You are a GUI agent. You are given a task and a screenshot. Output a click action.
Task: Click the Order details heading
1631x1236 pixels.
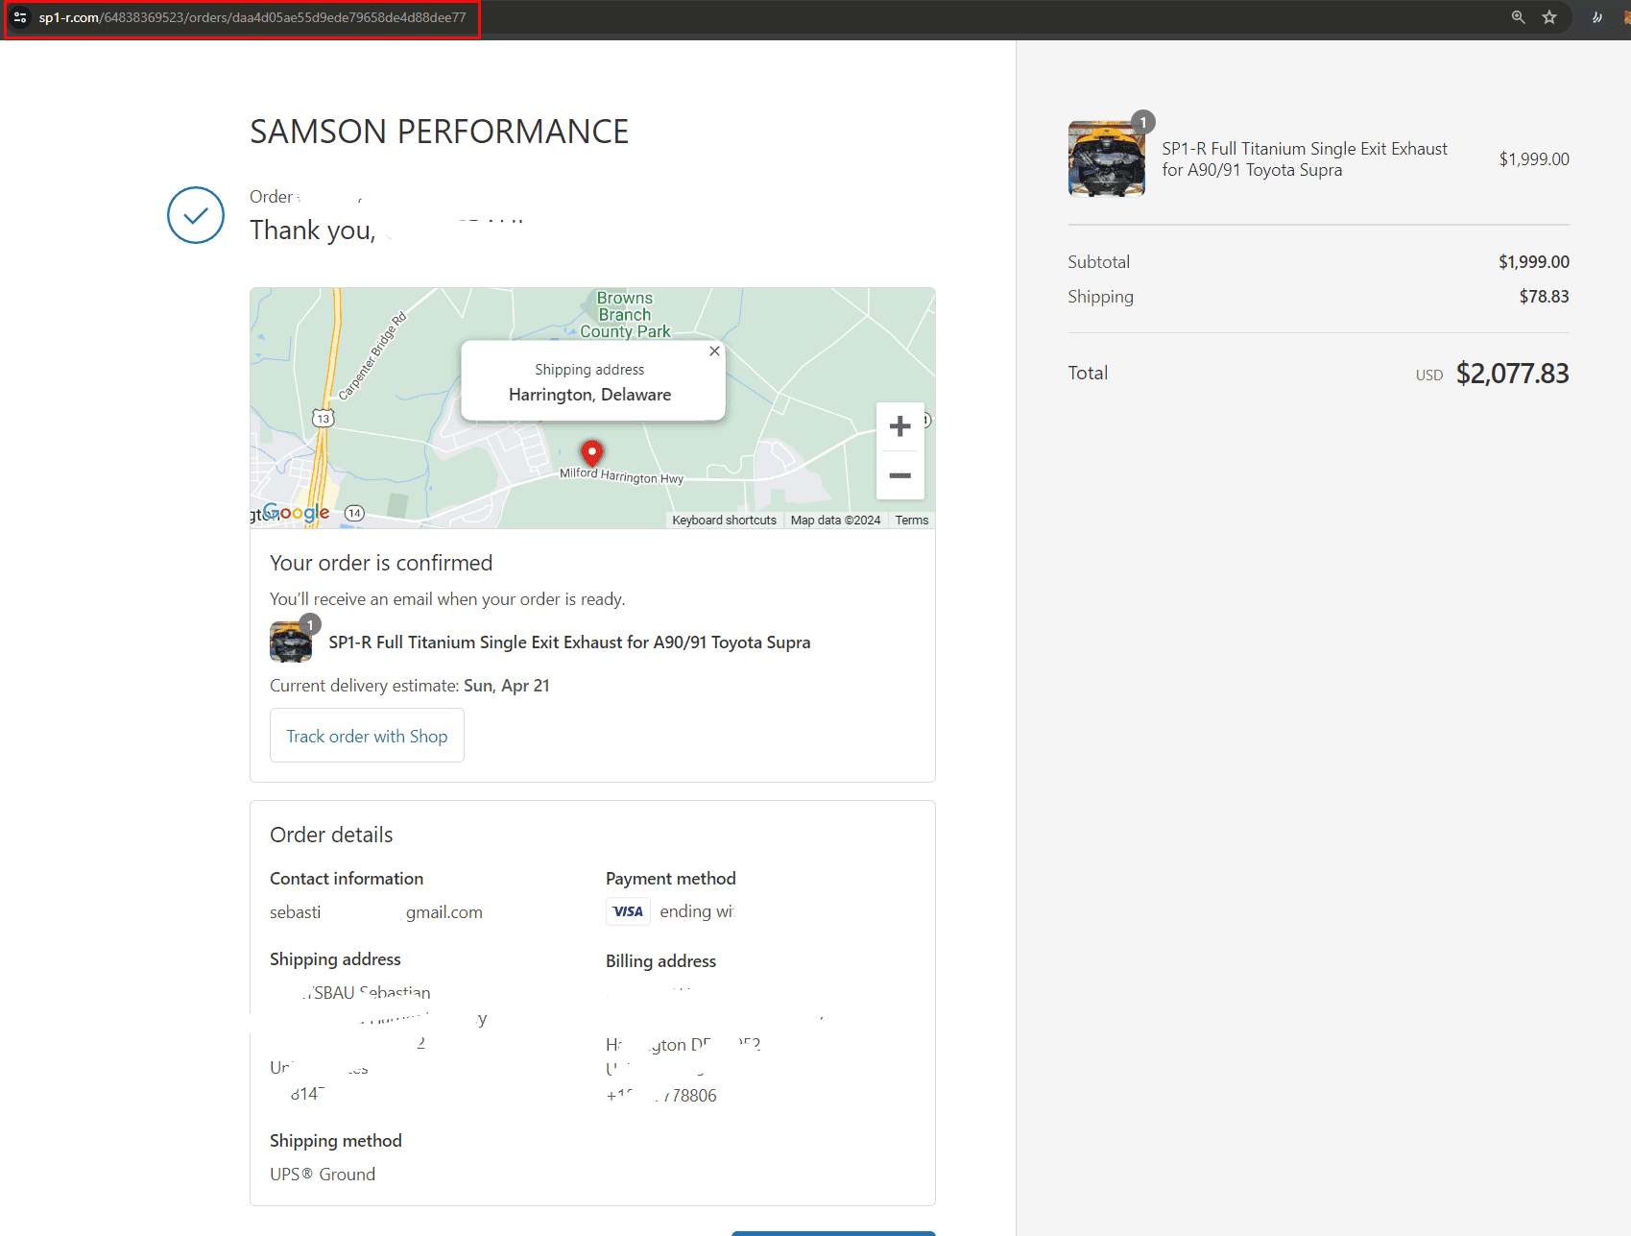click(331, 835)
